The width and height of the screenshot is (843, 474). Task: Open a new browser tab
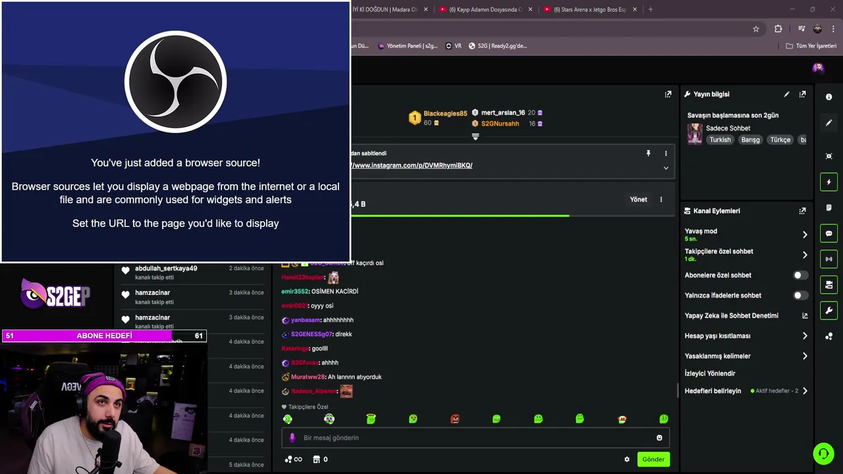[x=651, y=9]
